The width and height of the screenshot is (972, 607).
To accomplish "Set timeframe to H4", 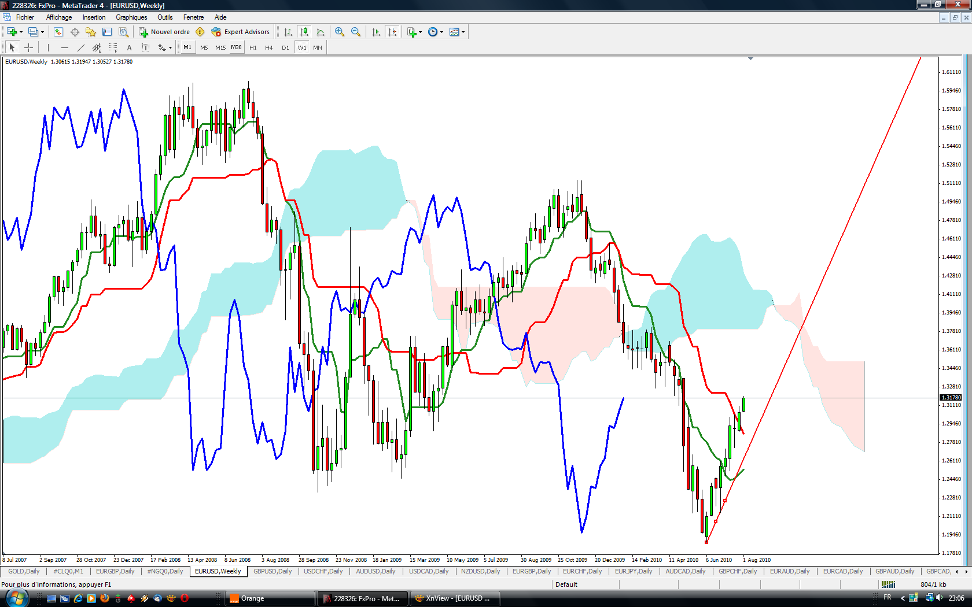I will tap(268, 47).
